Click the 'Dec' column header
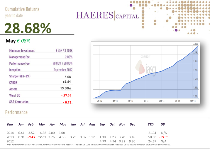 (133, 124)
